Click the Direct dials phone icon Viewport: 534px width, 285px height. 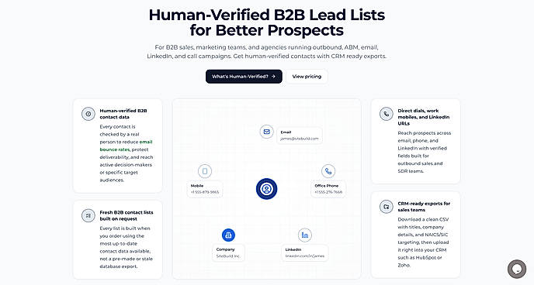click(387, 114)
